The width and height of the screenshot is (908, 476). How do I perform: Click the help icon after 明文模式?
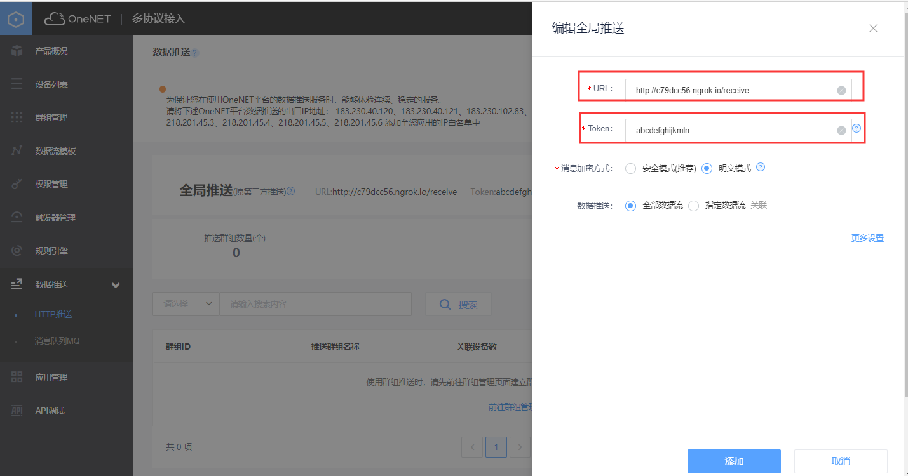[761, 168]
